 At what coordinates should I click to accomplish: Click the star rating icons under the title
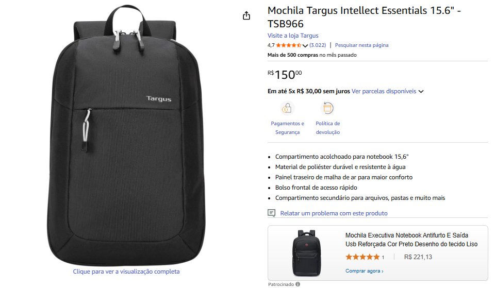pyautogui.click(x=288, y=45)
